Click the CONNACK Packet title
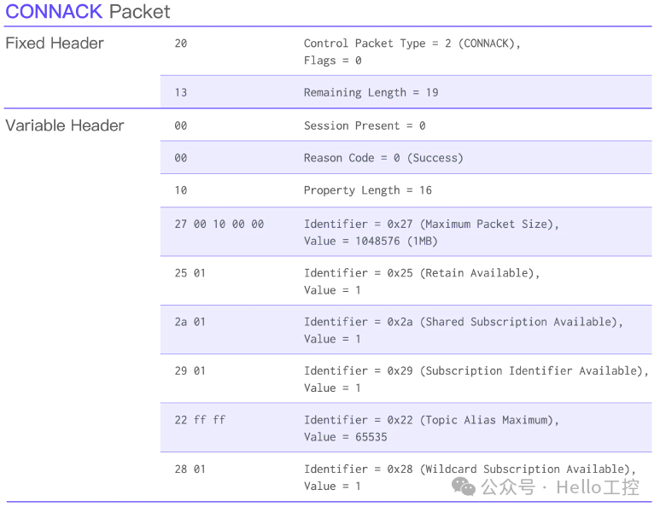 coord(88,11)
